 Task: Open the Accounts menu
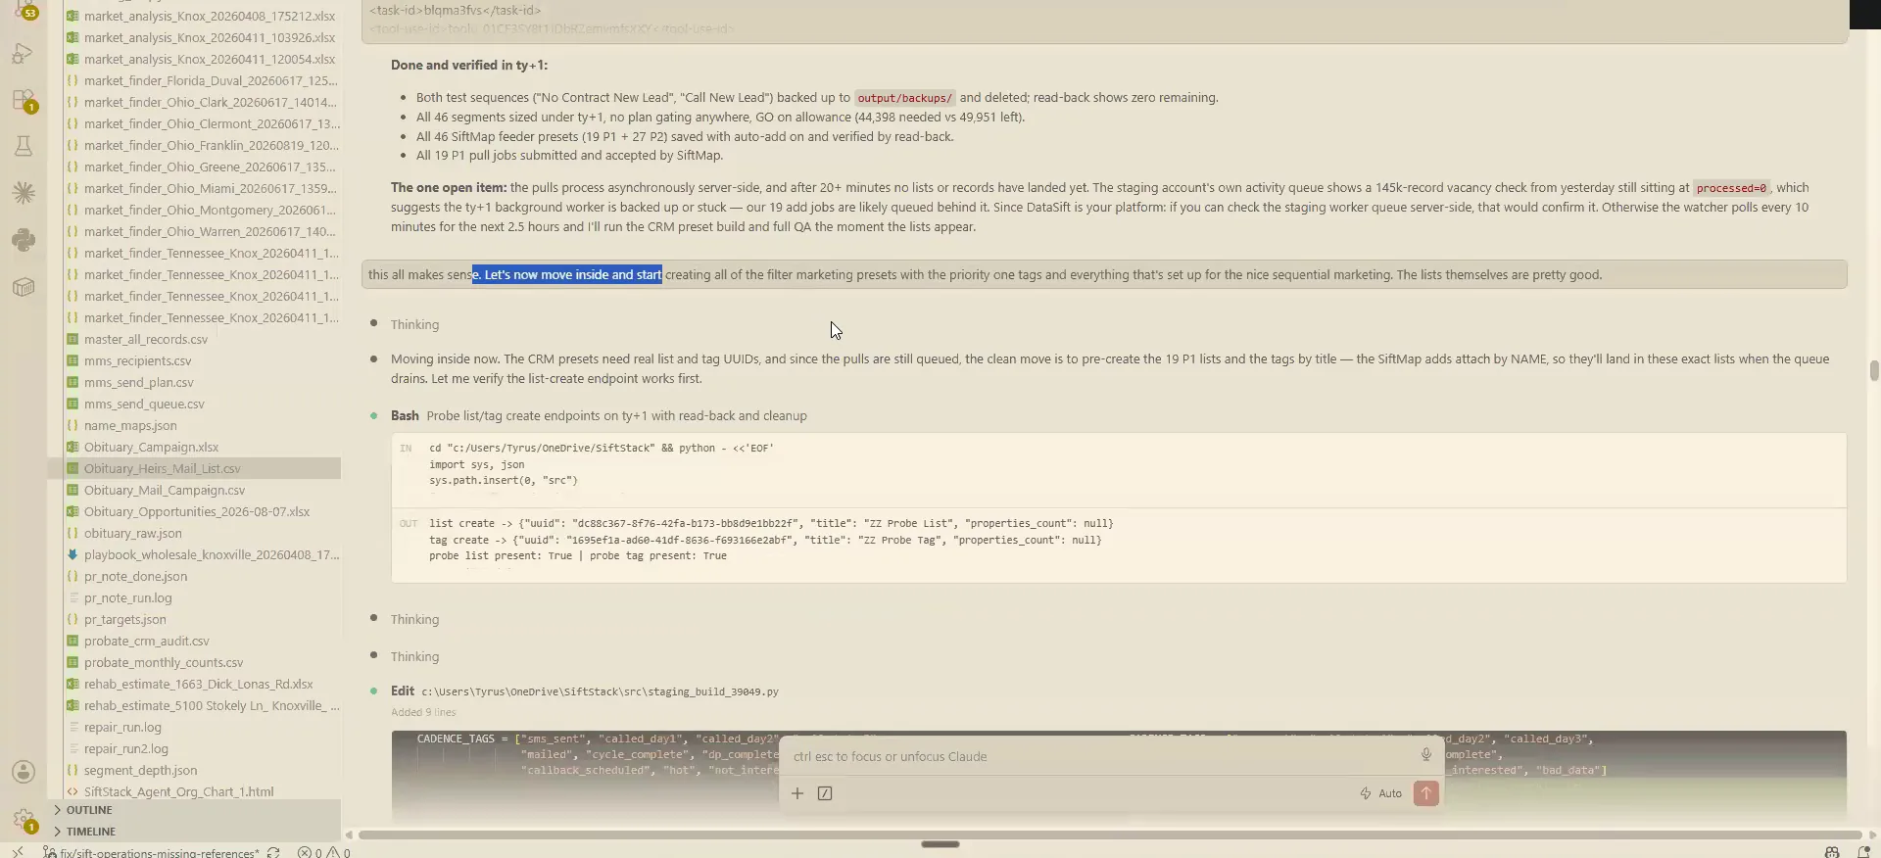[x=24, y=772]
